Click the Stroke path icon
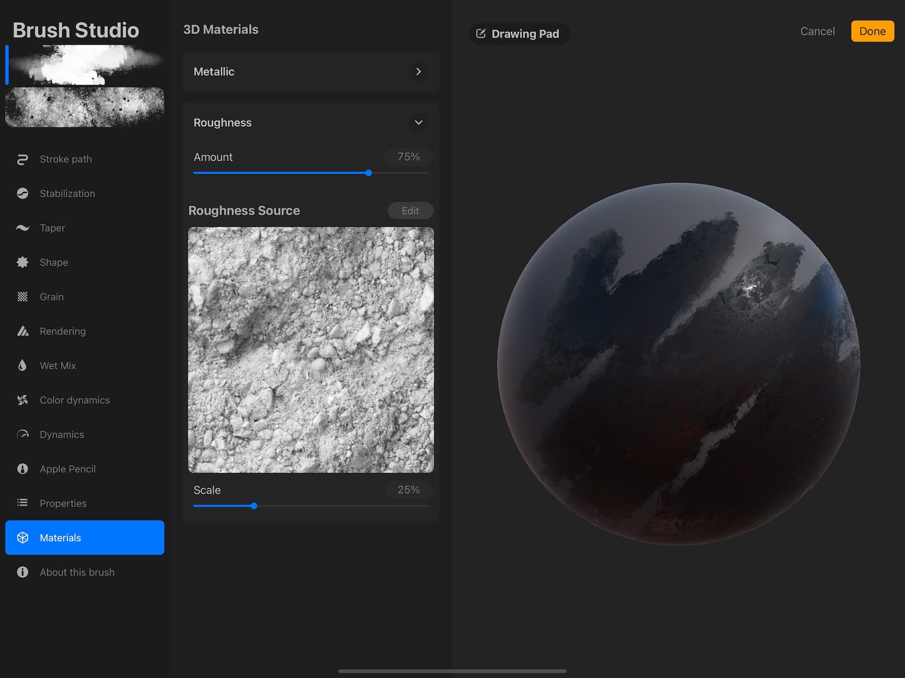The height and width of the screenshot is (678, 905). [x=22, y=159]
